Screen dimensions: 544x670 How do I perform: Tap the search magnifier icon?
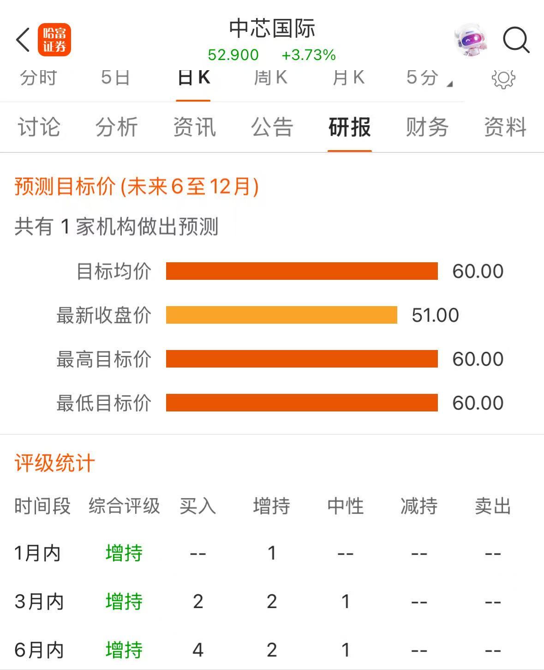pos(516,40)
